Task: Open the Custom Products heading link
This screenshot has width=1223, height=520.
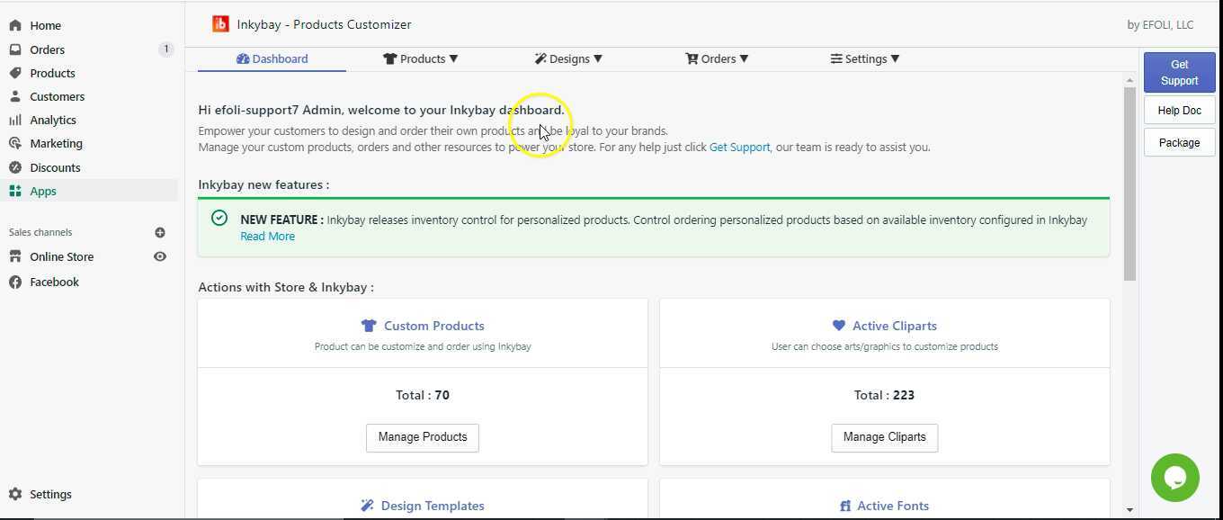Action: pos(434,326)
